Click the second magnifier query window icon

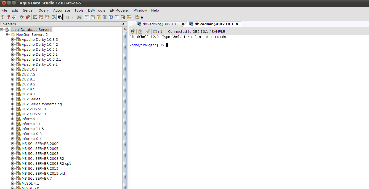click(41, 17)
